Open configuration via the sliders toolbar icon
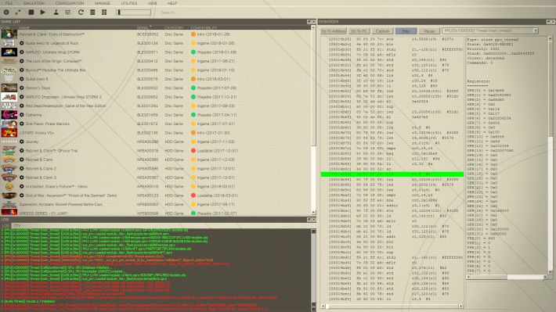The width and height of the screenshot is (556, 312). point(67,12)
